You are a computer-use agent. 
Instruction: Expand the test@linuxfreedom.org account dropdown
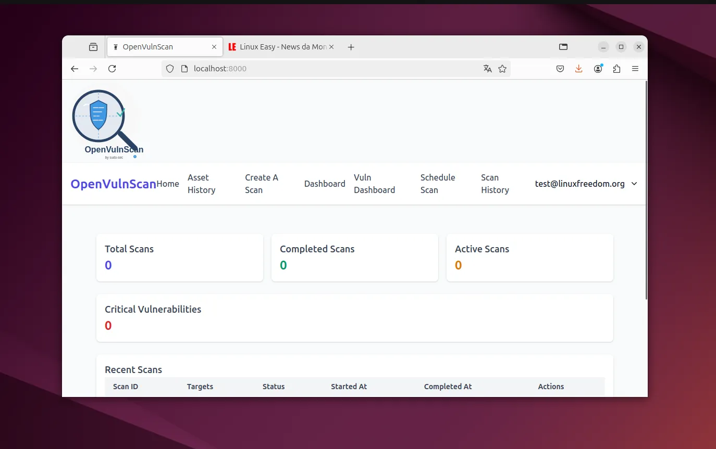[x=586, y=184]
